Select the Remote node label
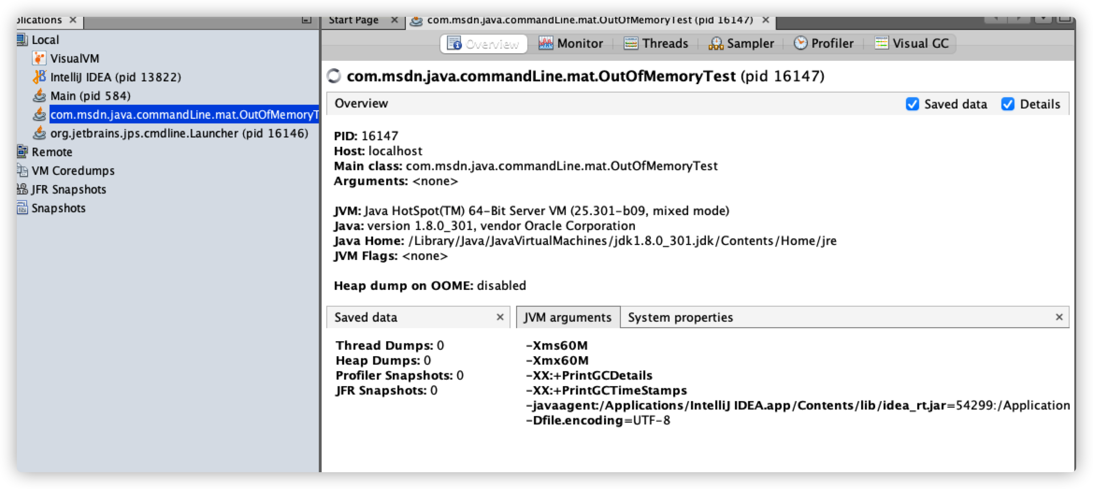 tap(52, 152)
